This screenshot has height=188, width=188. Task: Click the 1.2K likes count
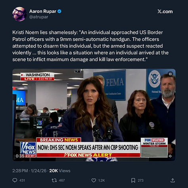pyautogui.click(x=102, y=180)
